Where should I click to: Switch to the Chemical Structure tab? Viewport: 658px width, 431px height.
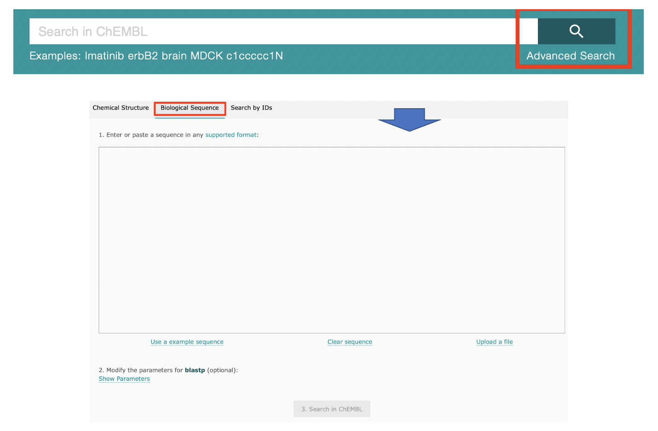(121, 108)
